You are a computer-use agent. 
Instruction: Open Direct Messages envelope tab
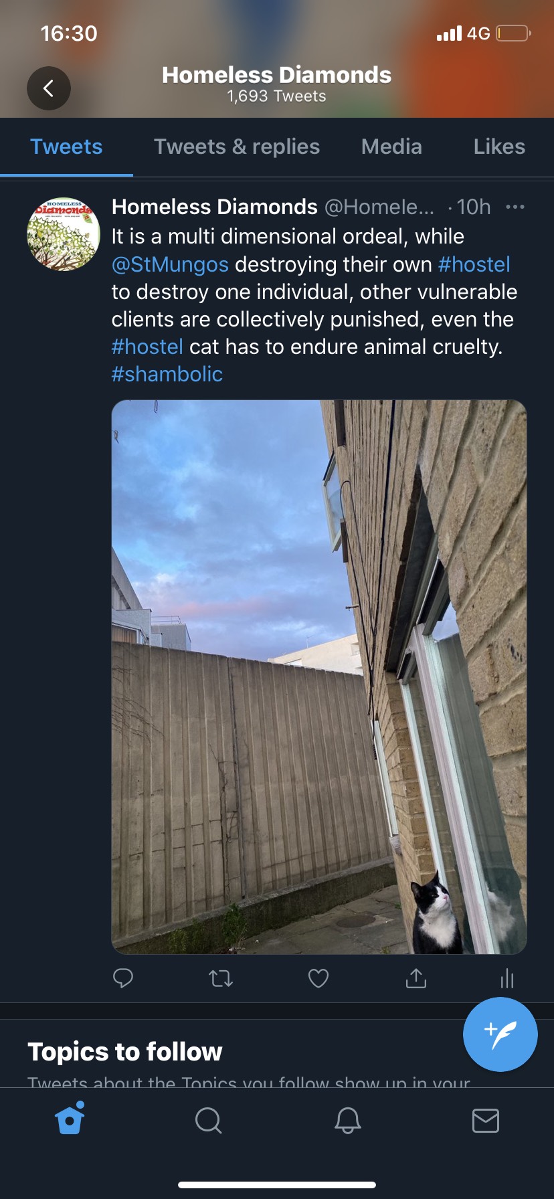tap(485, 1120)
